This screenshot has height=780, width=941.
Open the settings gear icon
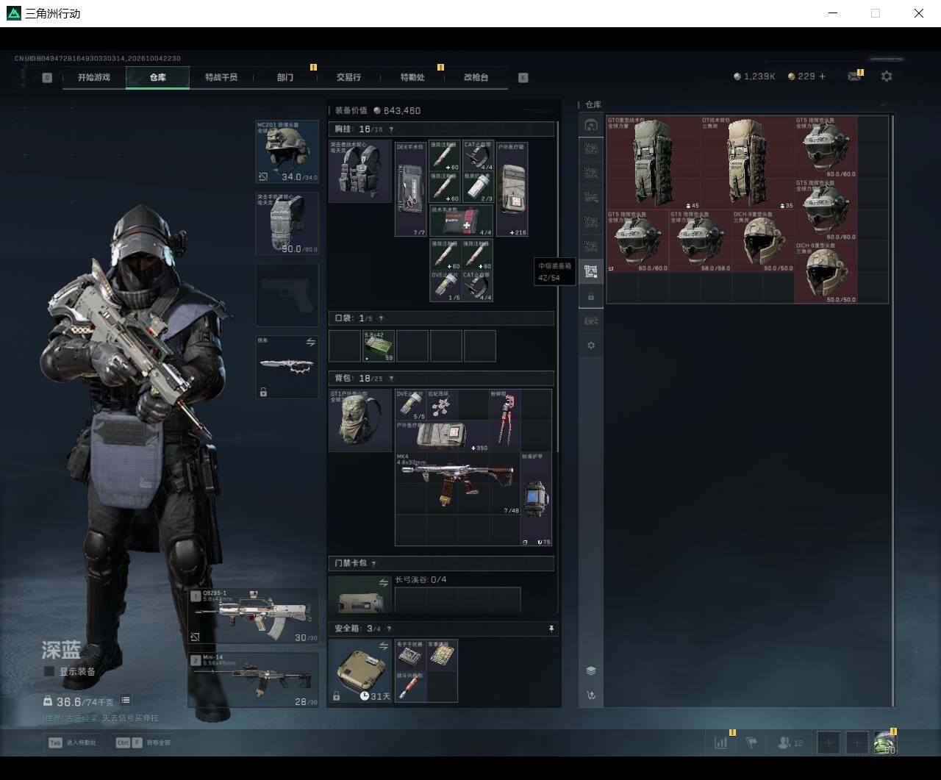(x=887, y=76)
